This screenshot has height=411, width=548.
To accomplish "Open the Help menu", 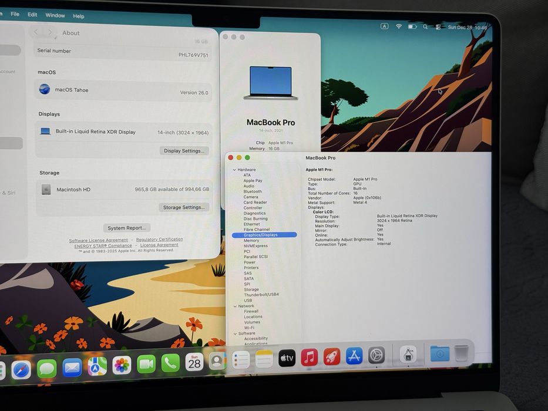I will 79,16.
